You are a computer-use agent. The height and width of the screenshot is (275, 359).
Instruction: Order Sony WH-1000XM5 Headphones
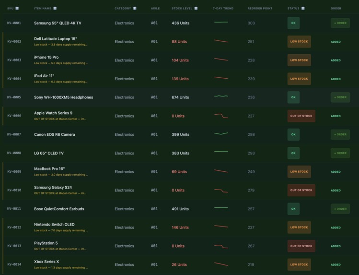340,97
